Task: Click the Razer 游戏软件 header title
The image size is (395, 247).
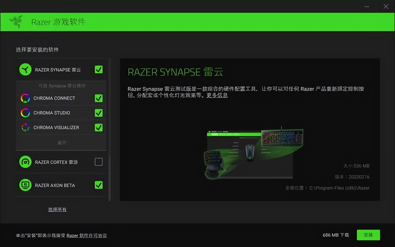Action: pos(58,22)
